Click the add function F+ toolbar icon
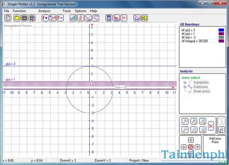The image size is (229, 165). pyautogui.click(x=45, y=18)
